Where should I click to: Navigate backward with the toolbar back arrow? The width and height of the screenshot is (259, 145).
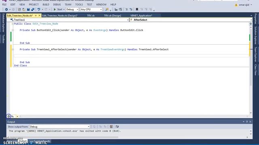6,10
